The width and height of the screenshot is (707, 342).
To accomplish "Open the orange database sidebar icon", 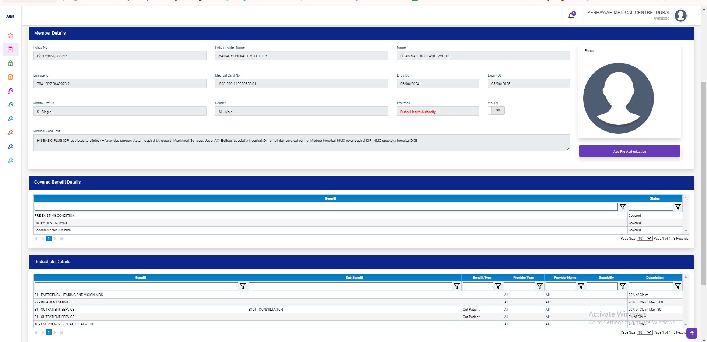I will [x=10, y=77].
